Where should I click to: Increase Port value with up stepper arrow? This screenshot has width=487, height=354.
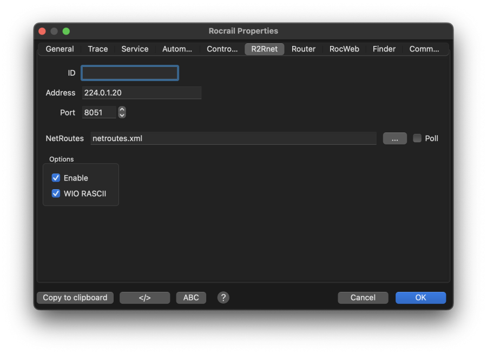pyautogui.click(x=122, y=109)
